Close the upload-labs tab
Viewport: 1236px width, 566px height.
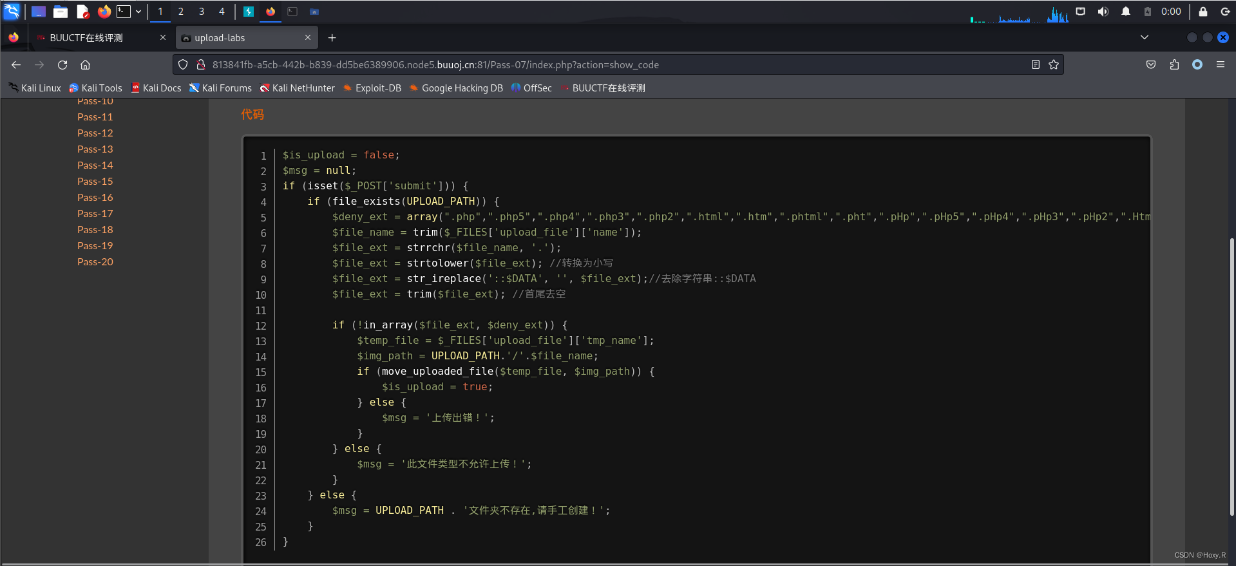pos(308,38)
